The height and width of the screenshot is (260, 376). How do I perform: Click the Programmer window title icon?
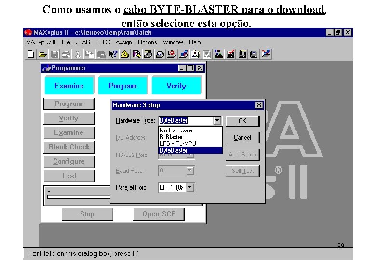pos(46,68)
